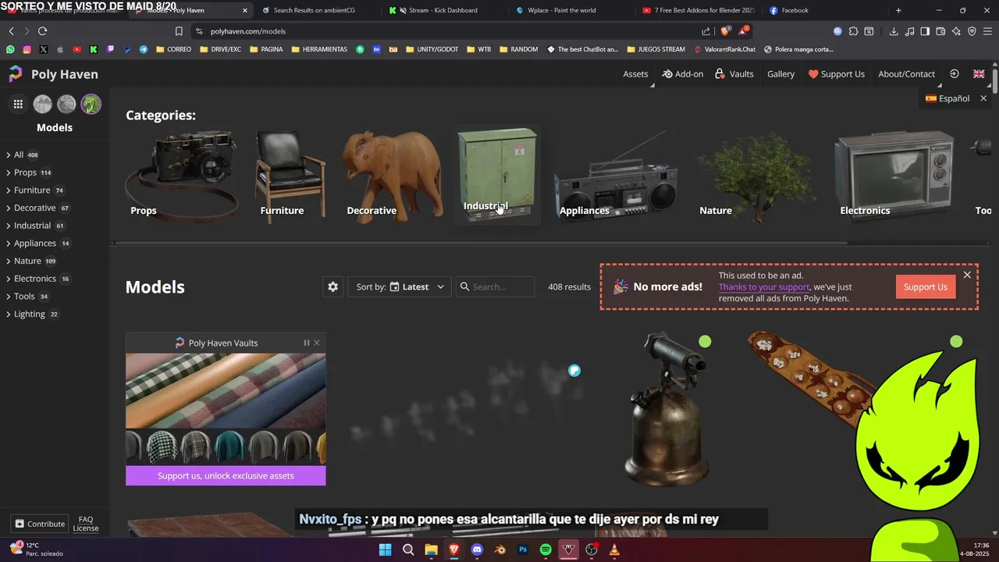
Task: Open advanced options gear next to Sort by
Action: coord(333,286)
